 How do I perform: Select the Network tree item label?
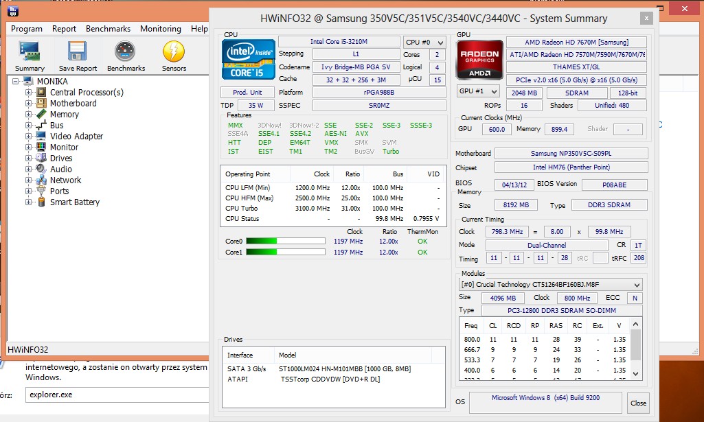[x=65, y=180]
